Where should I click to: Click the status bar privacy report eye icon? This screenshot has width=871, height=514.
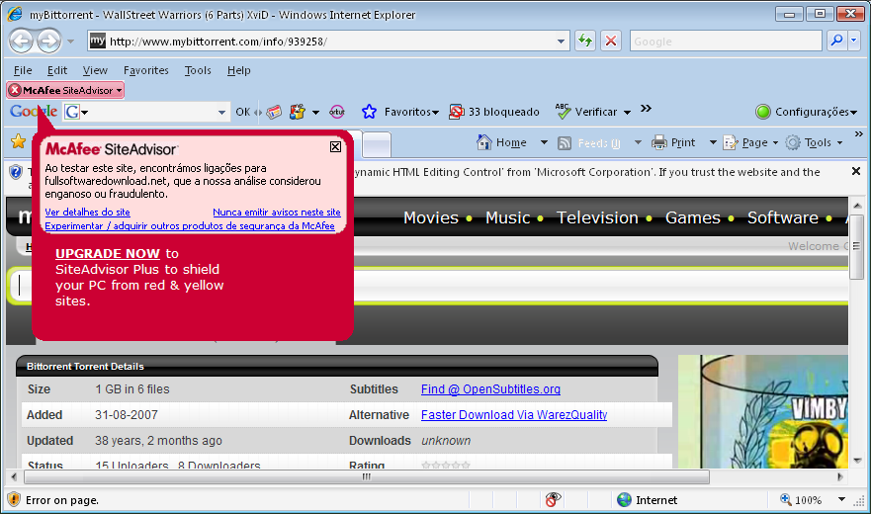552,499
